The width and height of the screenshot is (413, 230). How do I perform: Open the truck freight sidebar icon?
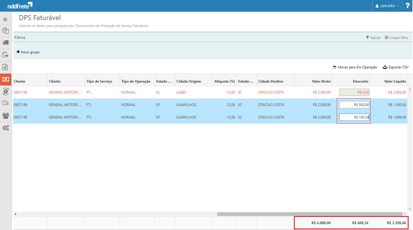click(x=5, y=43)
